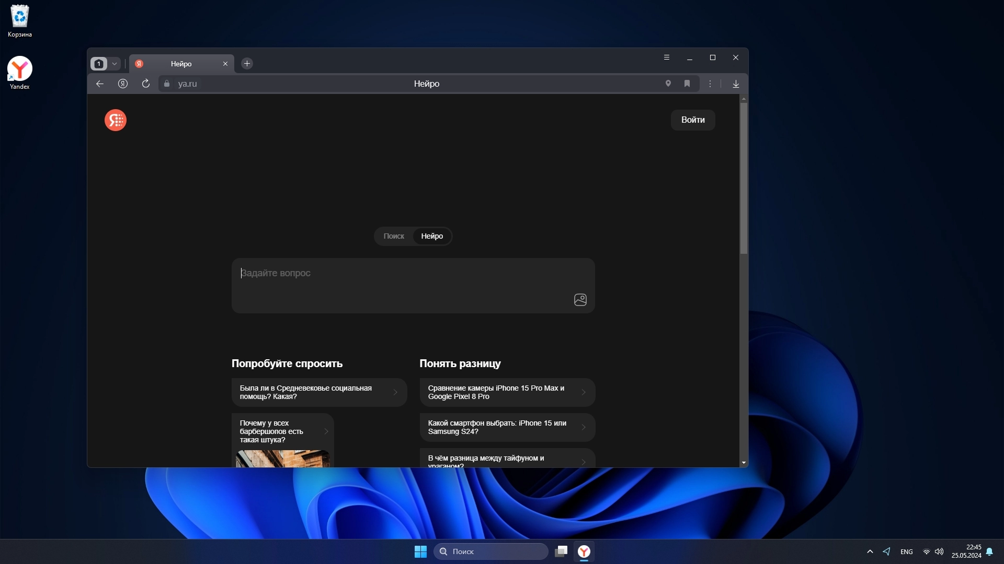Reload the page with refresh icon
1004x564 pixels.
pyautogui.click(x=146, y=84)
